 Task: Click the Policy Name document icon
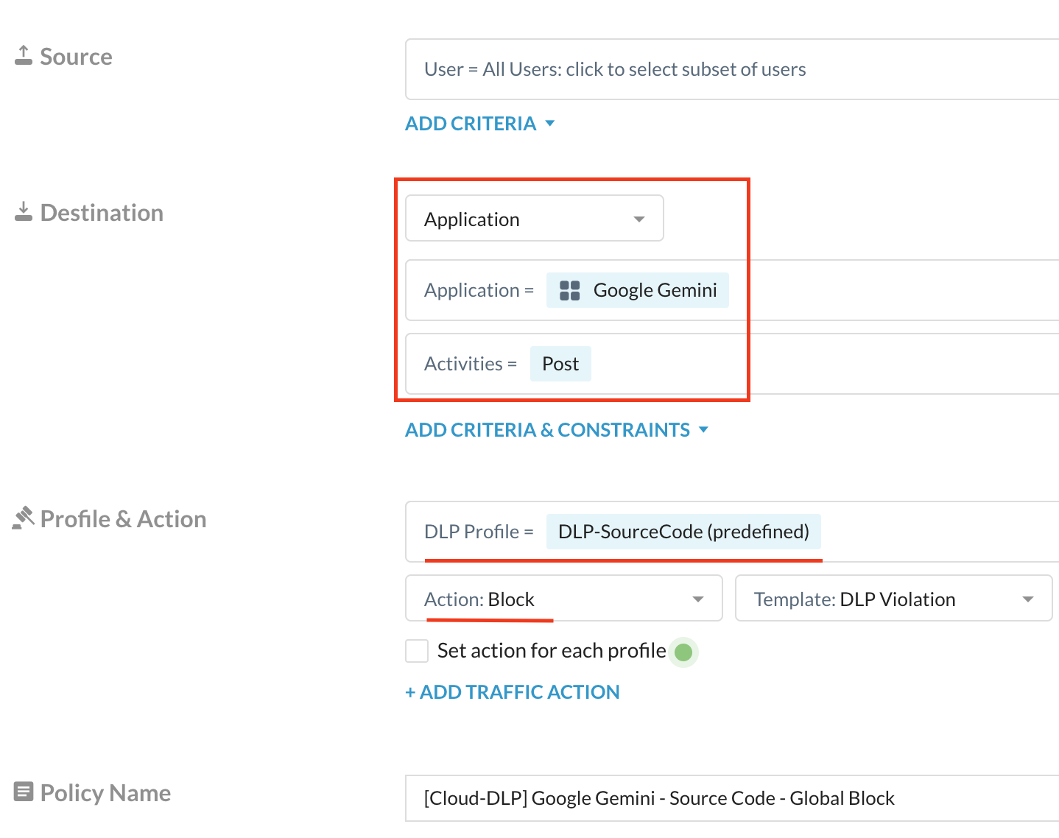point(24,792)
